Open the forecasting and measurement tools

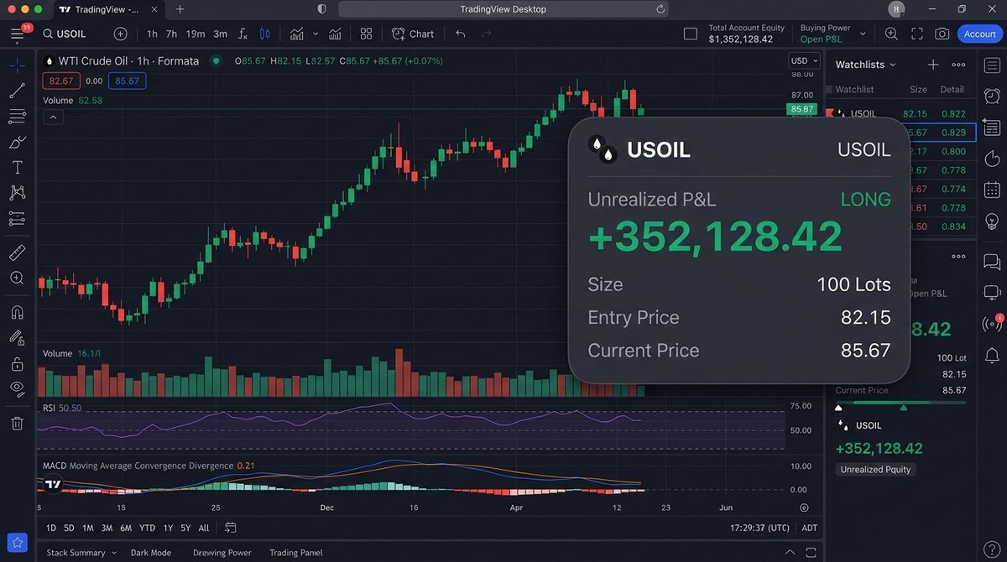coord(17,219)
